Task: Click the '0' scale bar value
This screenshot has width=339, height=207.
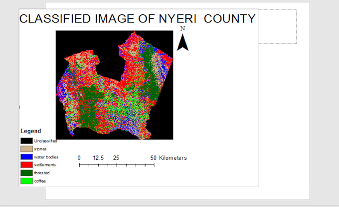Action: [x=79, y=158]
